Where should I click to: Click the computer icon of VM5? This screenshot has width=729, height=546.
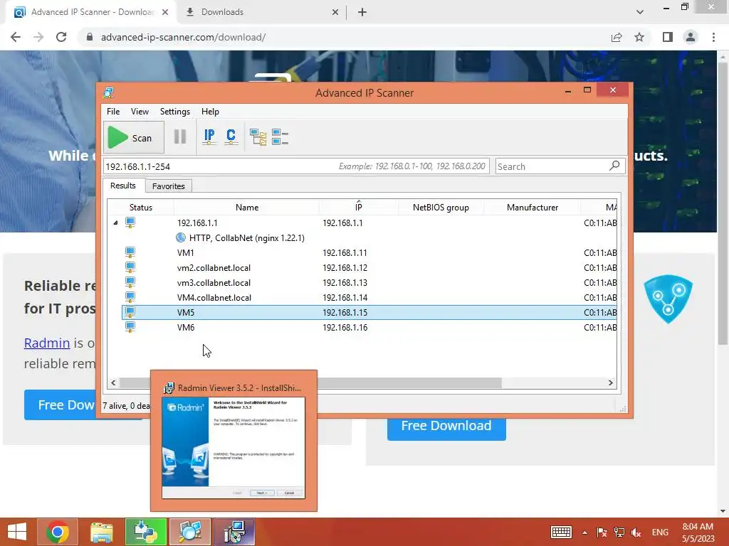click(130, 312)
